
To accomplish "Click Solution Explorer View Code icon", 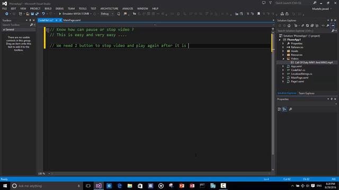I will click(x=323, y=26).
